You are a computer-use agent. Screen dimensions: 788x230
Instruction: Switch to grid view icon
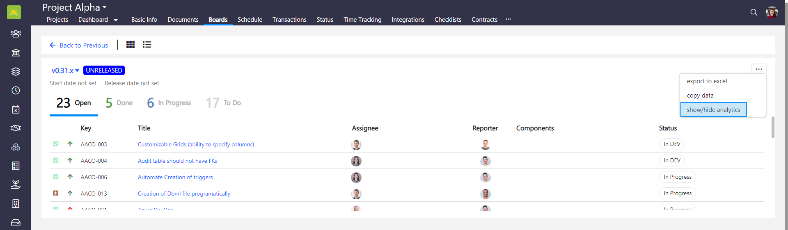click(131, 45)
